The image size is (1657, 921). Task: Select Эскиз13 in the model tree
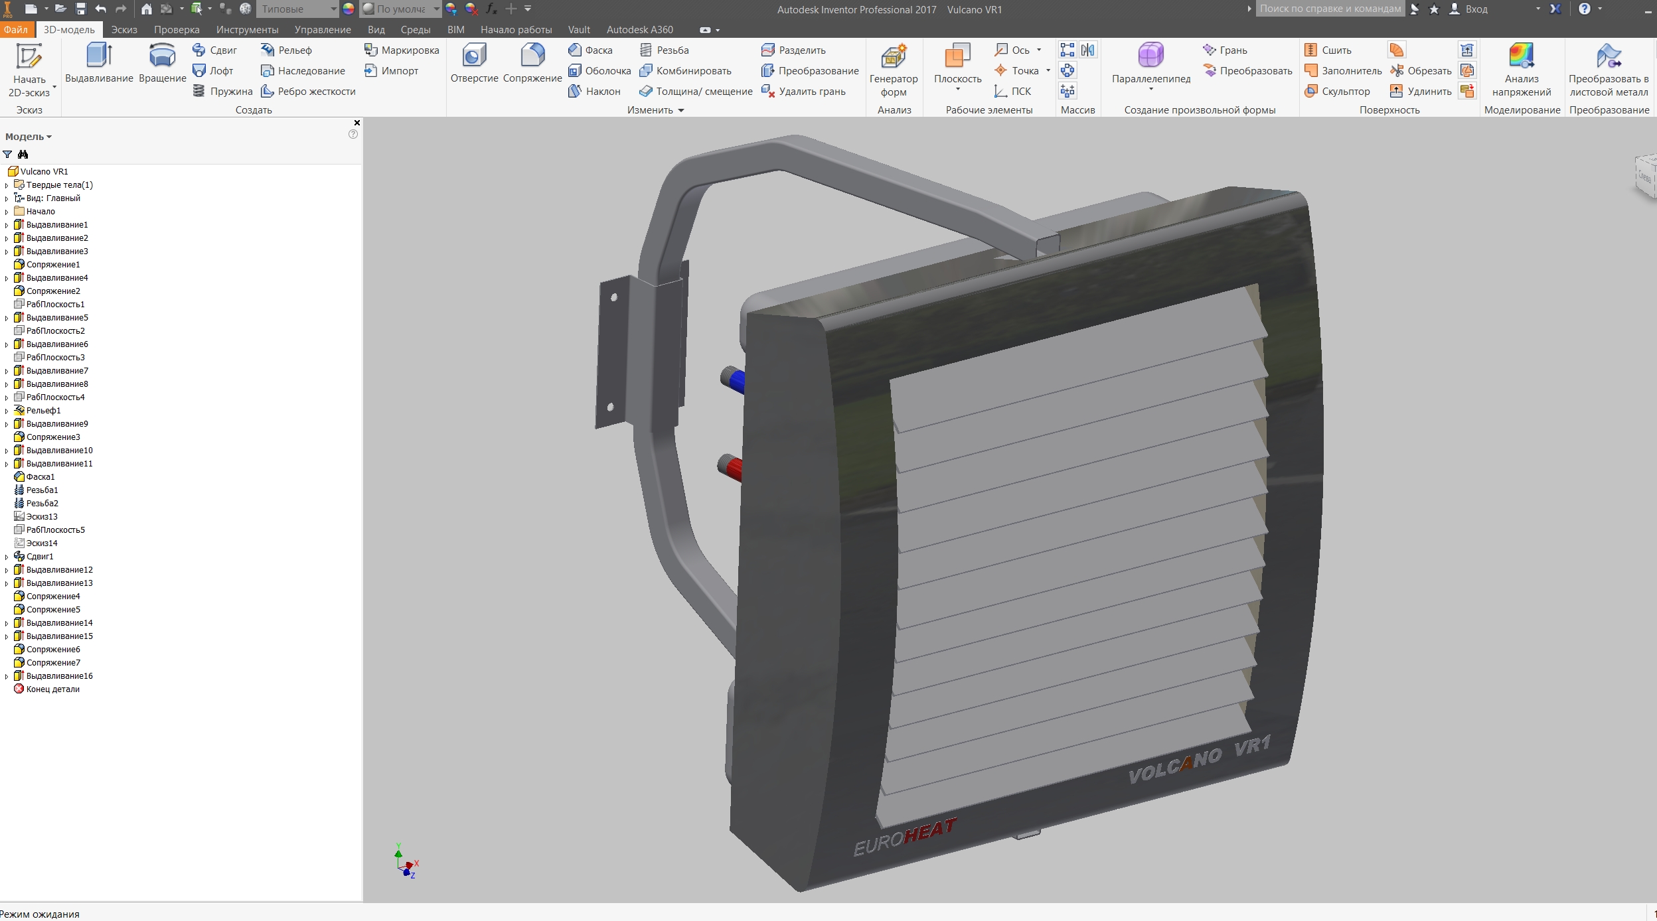pos(36,517)
